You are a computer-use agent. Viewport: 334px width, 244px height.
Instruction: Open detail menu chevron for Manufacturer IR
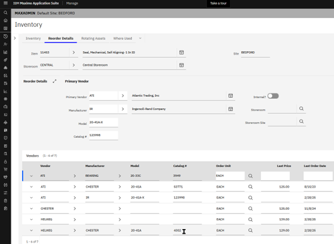123,109
